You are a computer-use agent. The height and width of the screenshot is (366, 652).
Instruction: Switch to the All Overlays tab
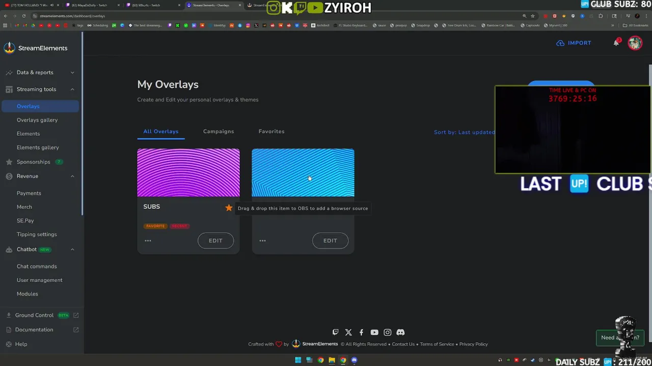pos(161,131)
